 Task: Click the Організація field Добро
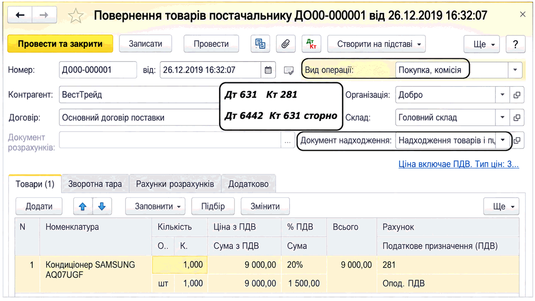click(445, 95)
